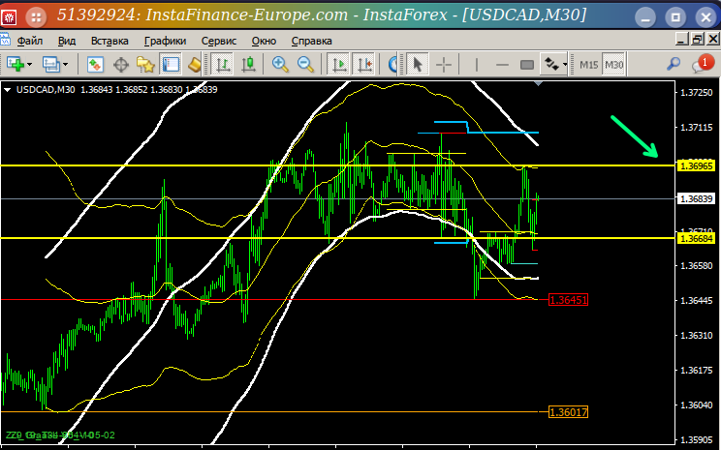721x450 pixels.
Task: Close the inner chart window
Action: tap(712, 40)
